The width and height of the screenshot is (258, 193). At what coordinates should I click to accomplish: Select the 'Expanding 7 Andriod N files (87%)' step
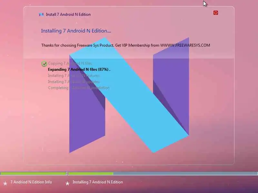[x=79, y=69]
